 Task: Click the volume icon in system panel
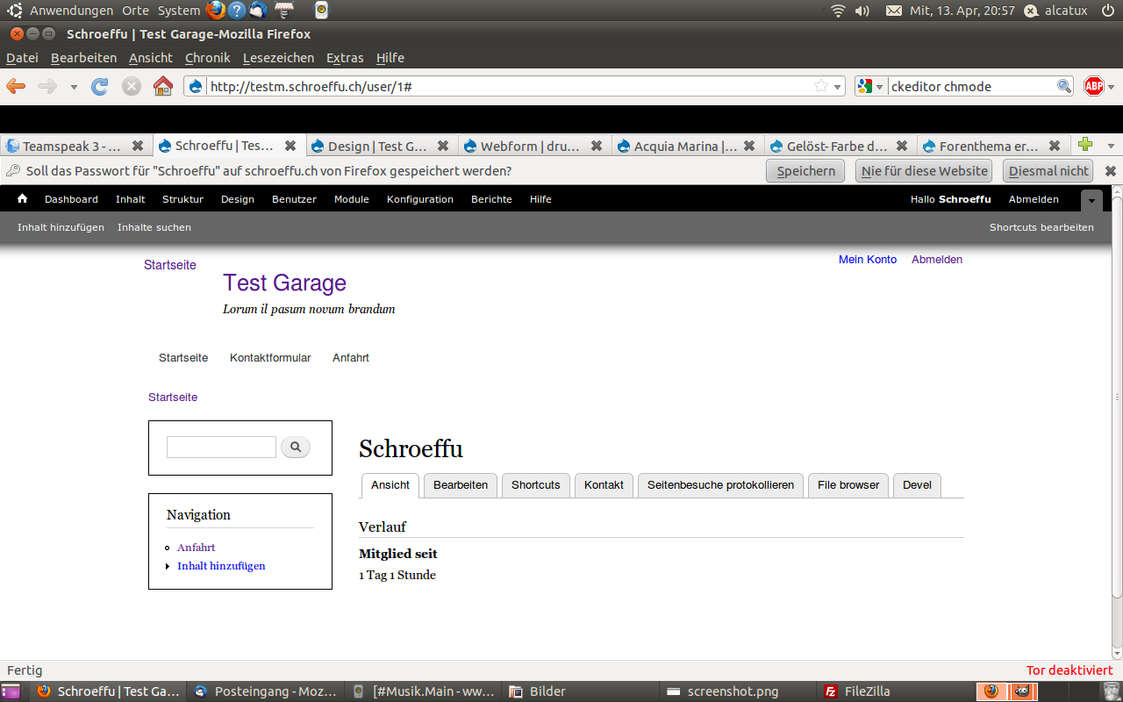(862, 11)
